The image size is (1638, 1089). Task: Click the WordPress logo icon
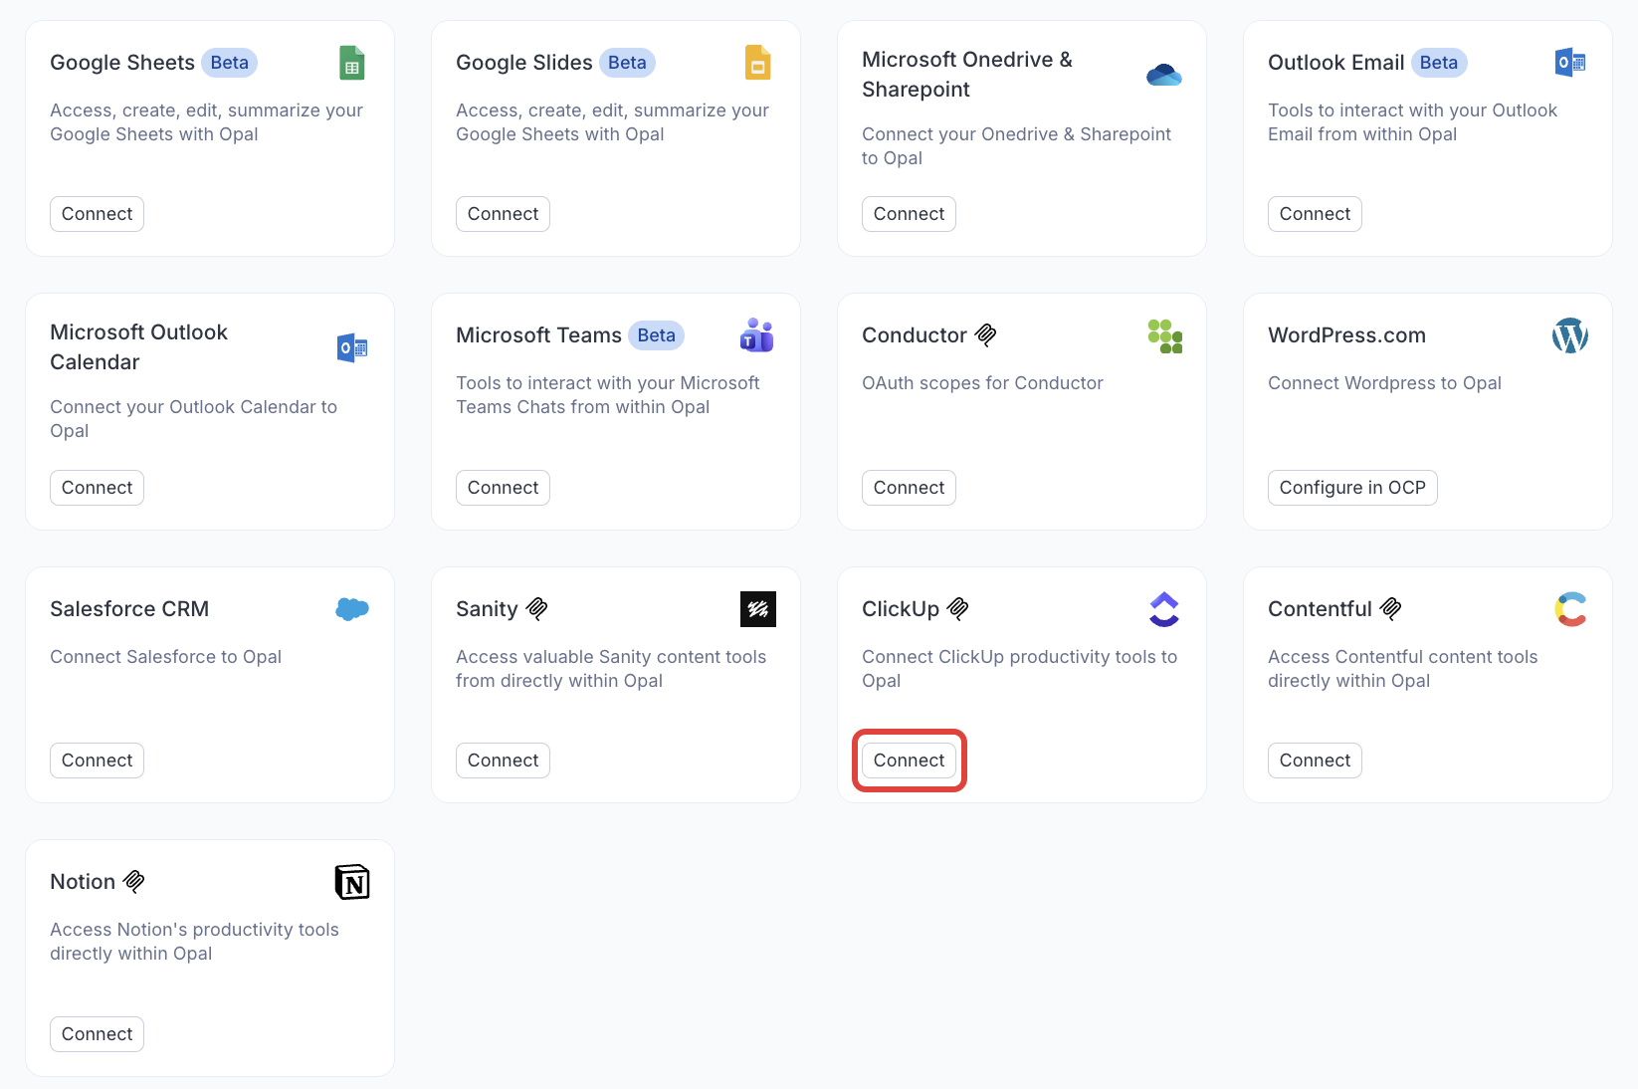point(1569,335)
